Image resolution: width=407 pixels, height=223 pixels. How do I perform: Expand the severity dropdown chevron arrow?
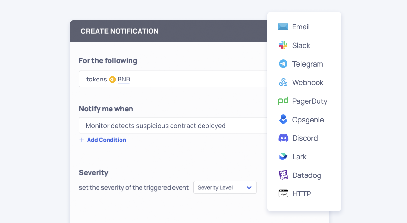(x=249, y=188)
